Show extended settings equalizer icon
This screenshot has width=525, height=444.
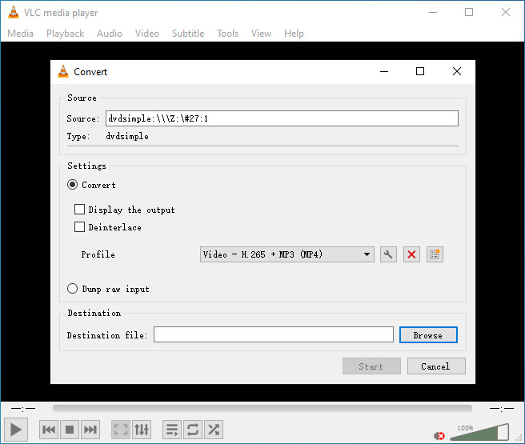(x=142, y=430)
